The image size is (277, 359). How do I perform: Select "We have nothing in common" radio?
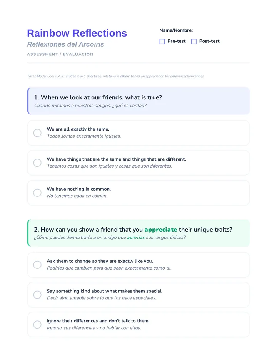37,193
